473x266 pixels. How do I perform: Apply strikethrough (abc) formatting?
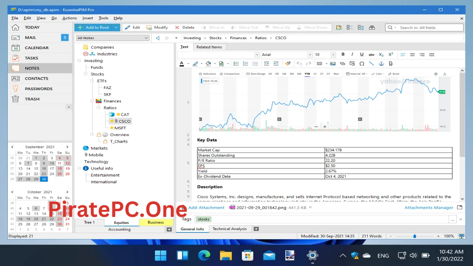click(x=372, y=55)
